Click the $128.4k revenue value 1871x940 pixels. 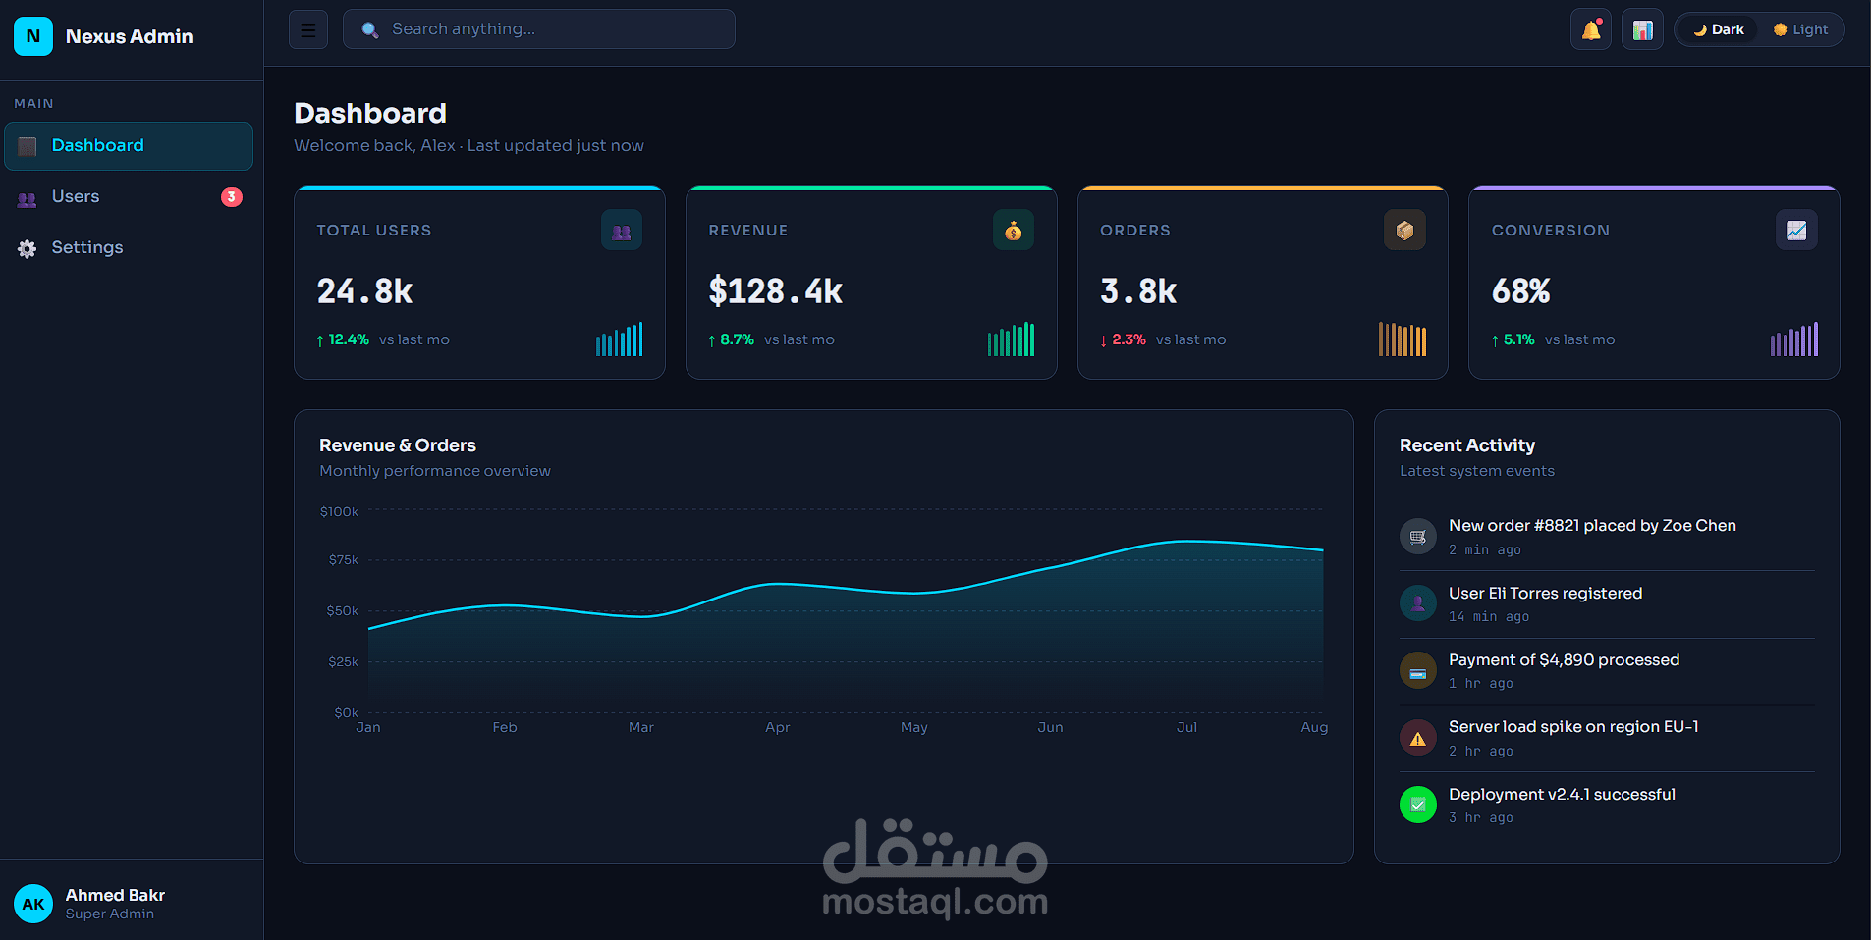(776, 291)
